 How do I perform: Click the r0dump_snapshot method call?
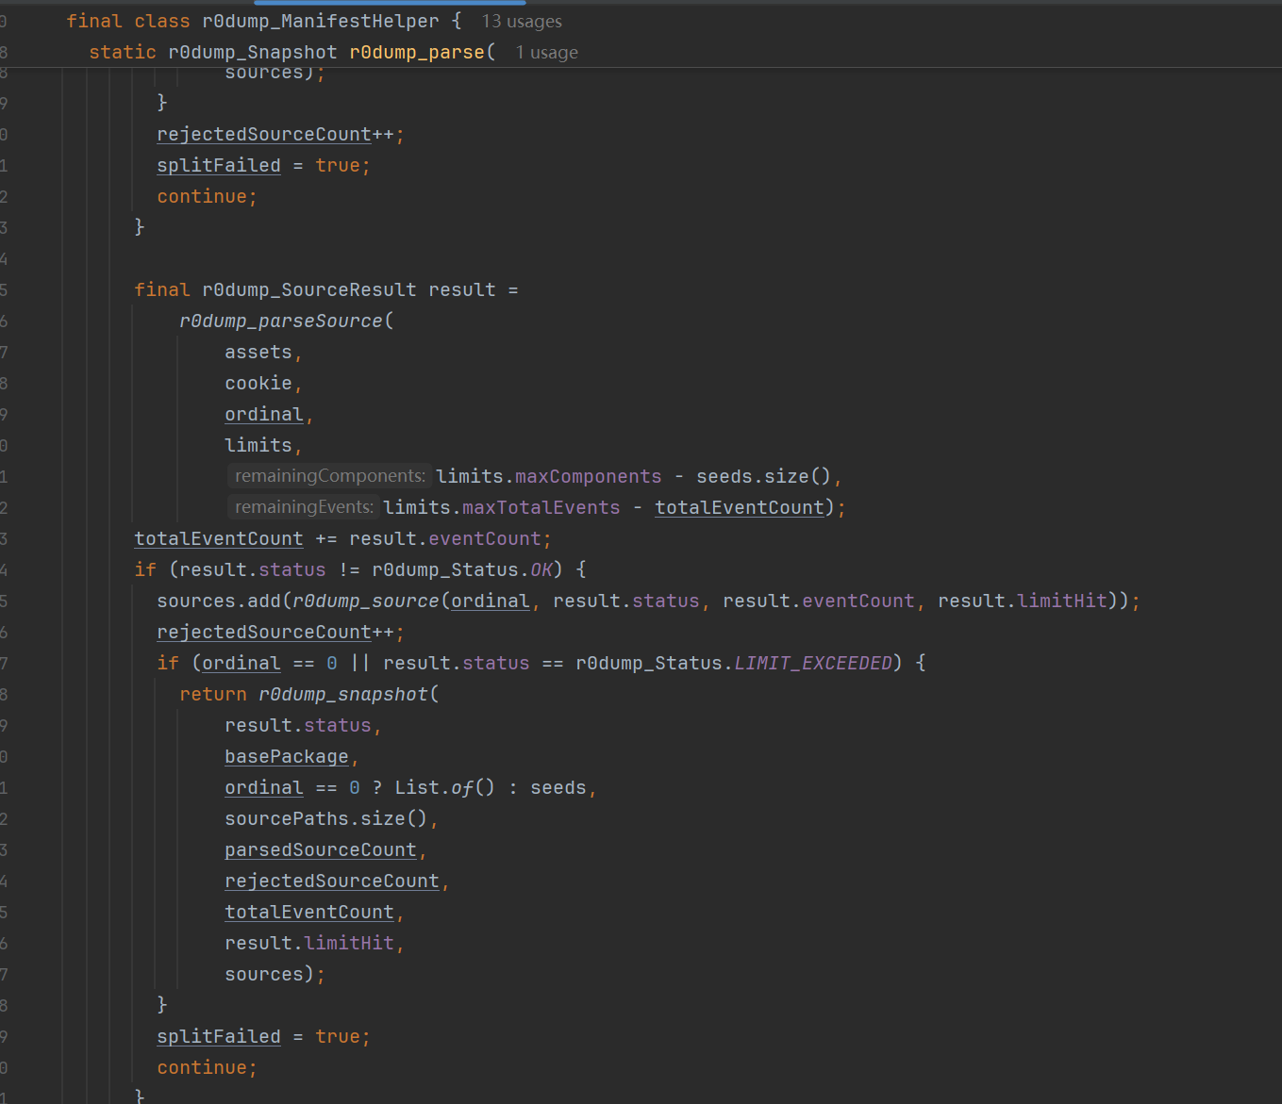click(343, 694)
